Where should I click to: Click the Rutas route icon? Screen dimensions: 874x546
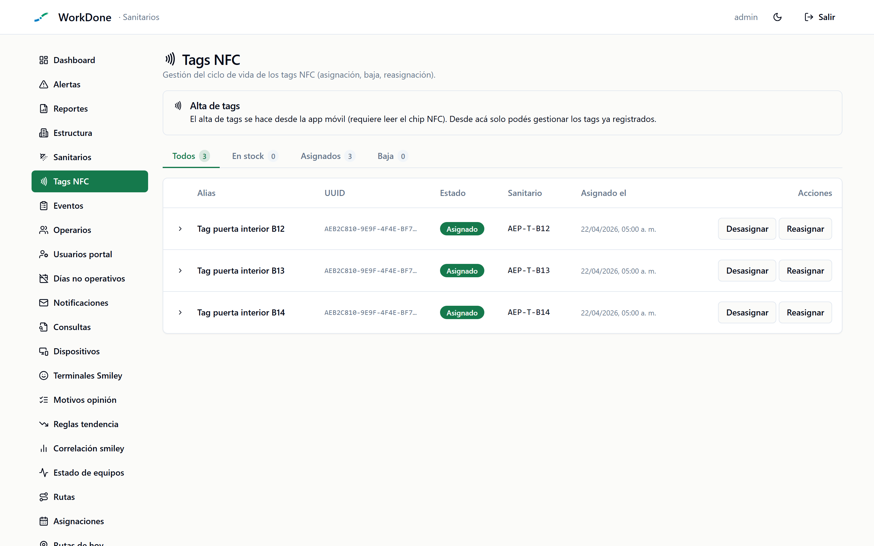click(x=44, y=497)
